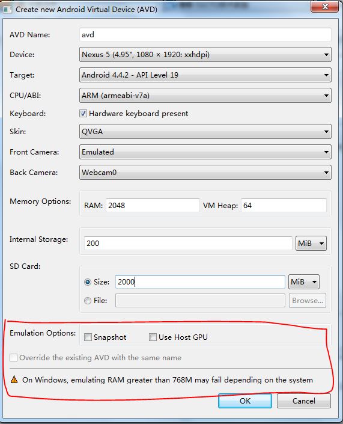Click the AVD Name input field
The image size is (343, 424).
205,35
